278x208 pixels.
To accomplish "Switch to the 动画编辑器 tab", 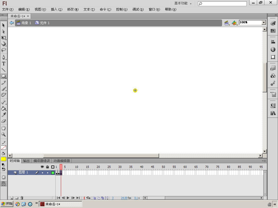I will click(62, 161).
